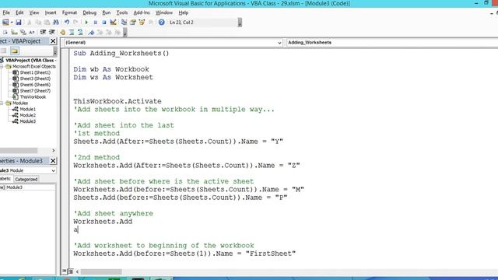Open the Window menu

[164, 12]
